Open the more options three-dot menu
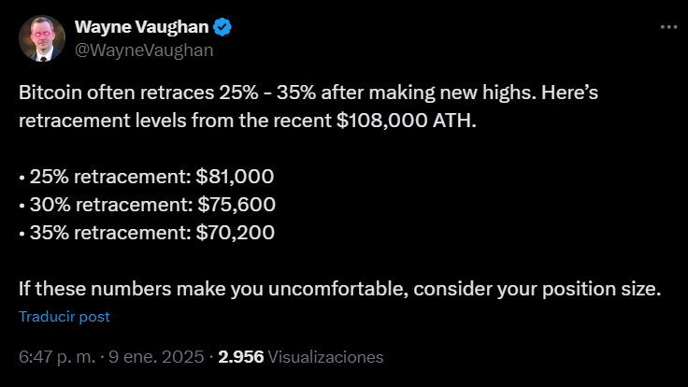Screen dimensions: 688x387 pos(668,27)
